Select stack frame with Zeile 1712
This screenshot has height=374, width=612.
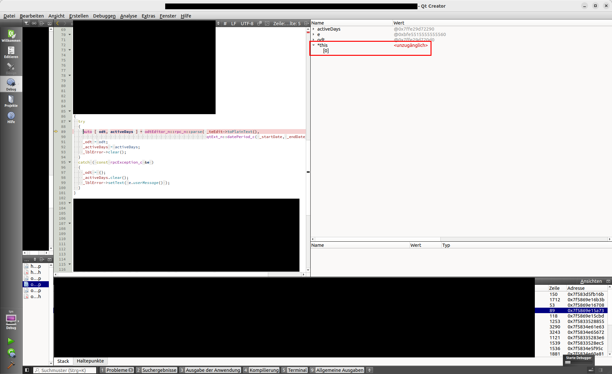571,300
